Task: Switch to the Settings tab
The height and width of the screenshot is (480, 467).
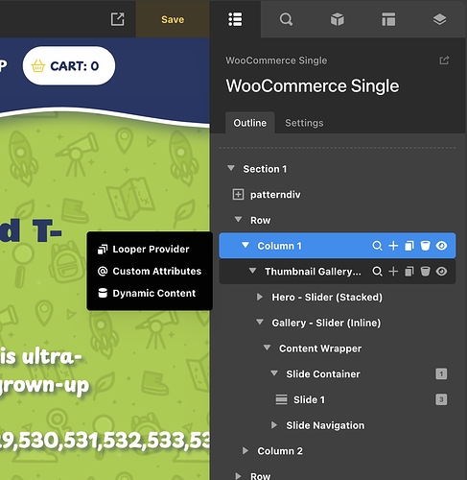Action: 304,123
